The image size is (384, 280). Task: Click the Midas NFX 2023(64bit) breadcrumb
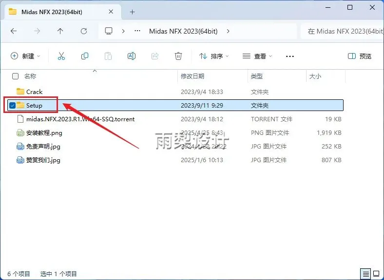pyautogui.click(x=183, y=31)
